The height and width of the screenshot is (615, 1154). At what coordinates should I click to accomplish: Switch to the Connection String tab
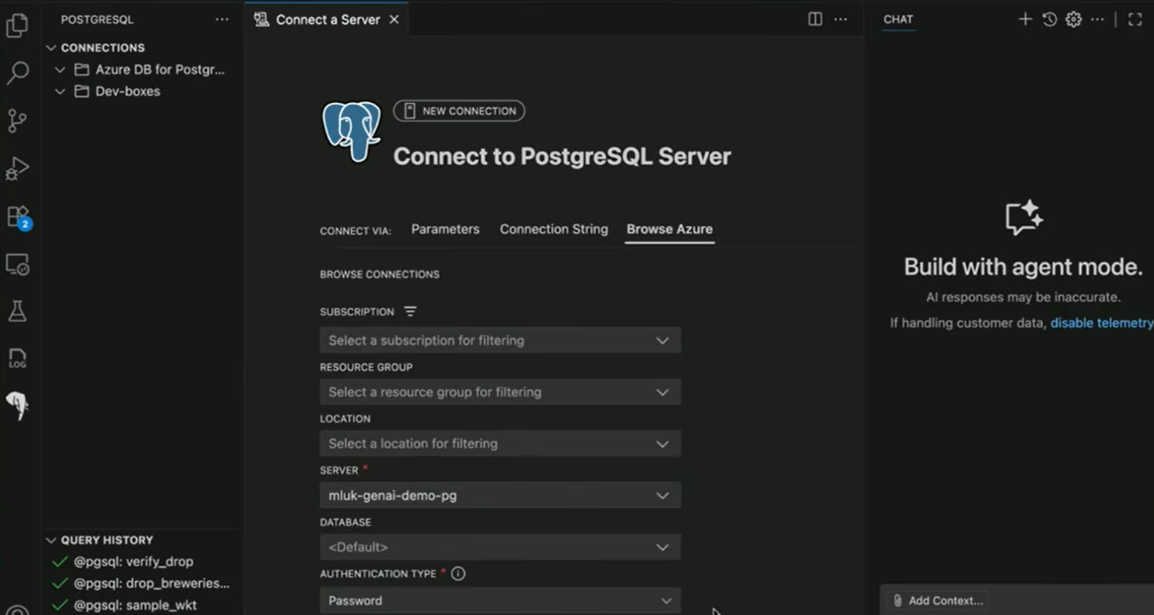(554, 229)
